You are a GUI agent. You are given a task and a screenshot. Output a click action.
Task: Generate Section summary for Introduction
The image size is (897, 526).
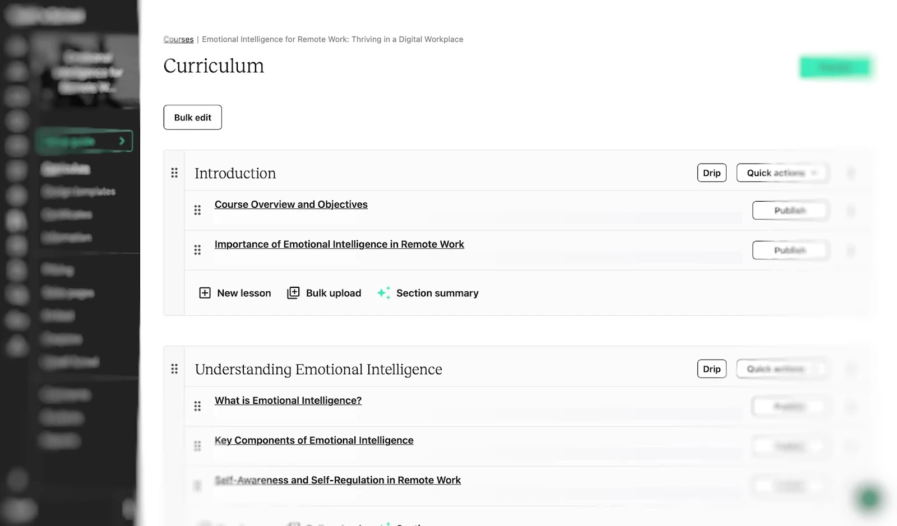428,293
